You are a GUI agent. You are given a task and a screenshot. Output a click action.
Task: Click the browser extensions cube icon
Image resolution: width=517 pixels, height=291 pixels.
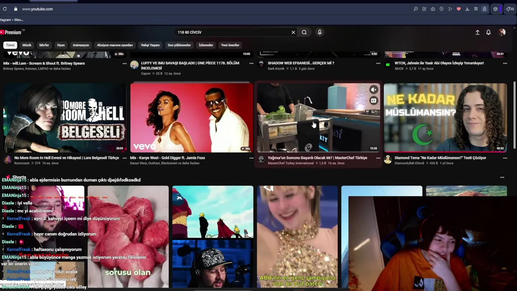click(x=496, y=9)
